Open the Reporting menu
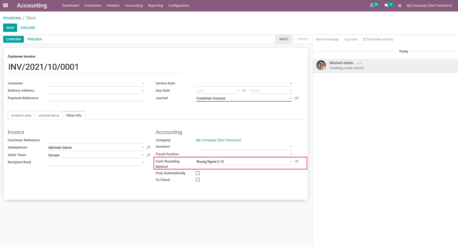 [x=155, y=5]
